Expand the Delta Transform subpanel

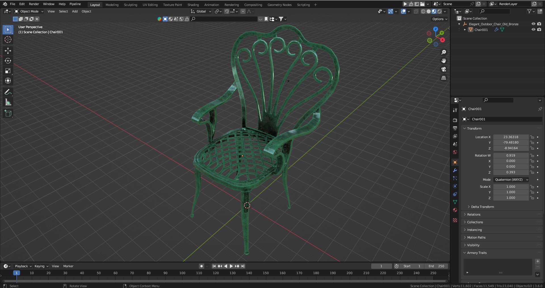pos(483,207)
